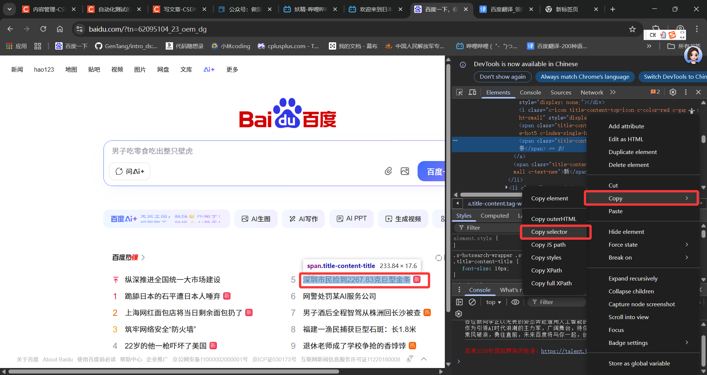Click the attachment paperclip icon in search box
The height and width of the screenshot is (375, 707).
pyautogui.click(x=388, y=171)
